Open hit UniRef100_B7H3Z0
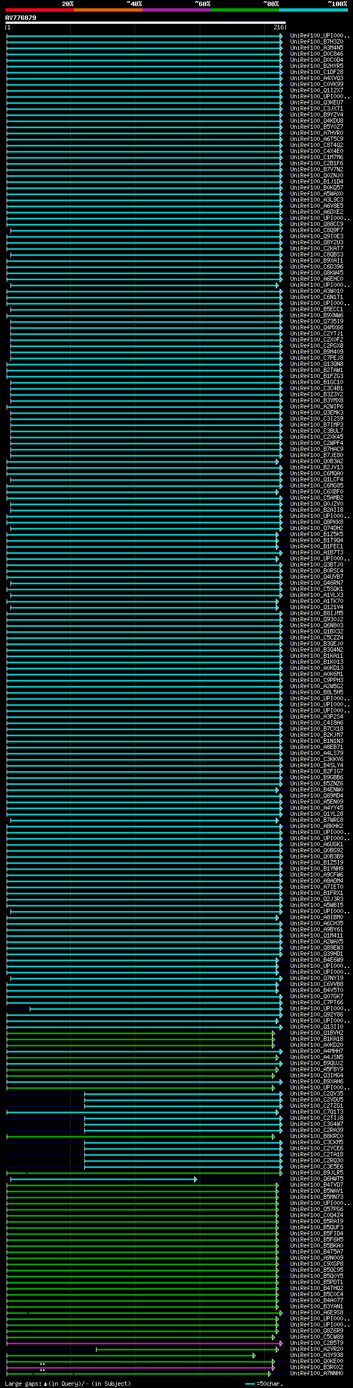This screenshot has height=1388, width=353. [x=317, y=41]
